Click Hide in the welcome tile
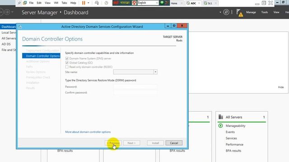Viewport: 289px width, 162px height. (281, 87)
